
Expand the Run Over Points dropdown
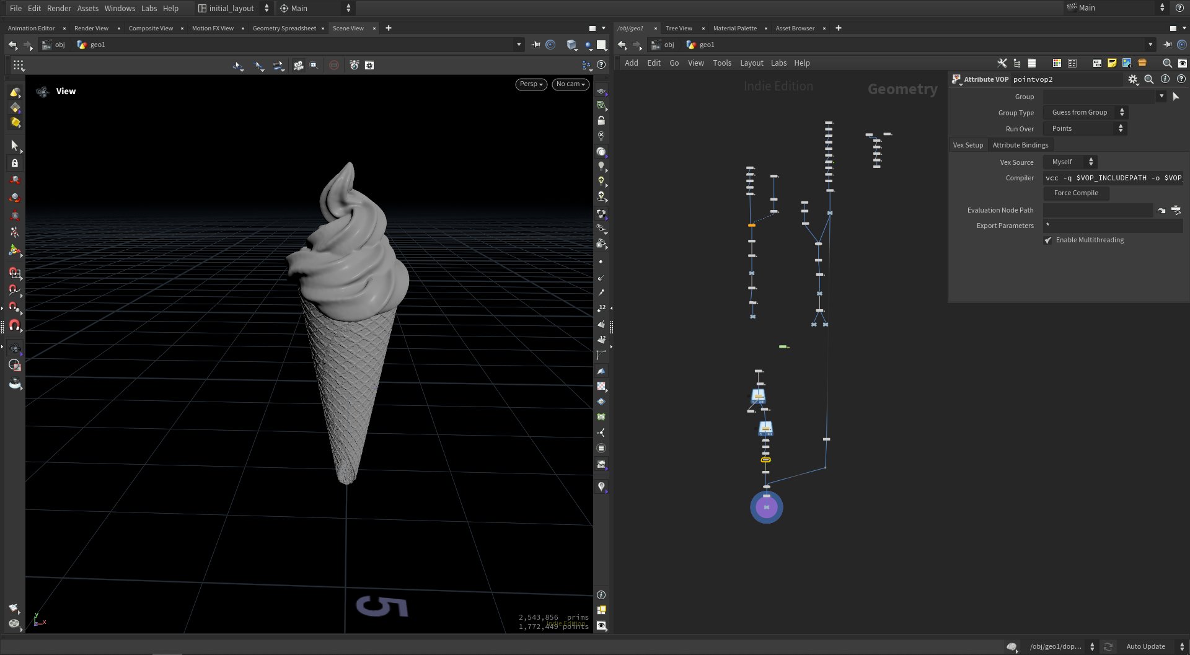click(x=1085, y=129)
